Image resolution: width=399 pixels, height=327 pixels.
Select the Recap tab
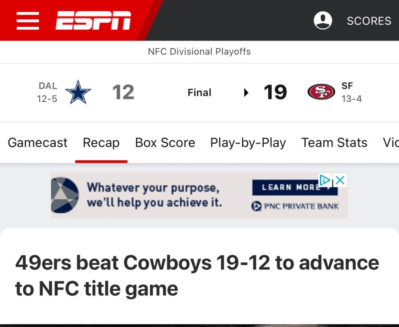coord(101,143)
